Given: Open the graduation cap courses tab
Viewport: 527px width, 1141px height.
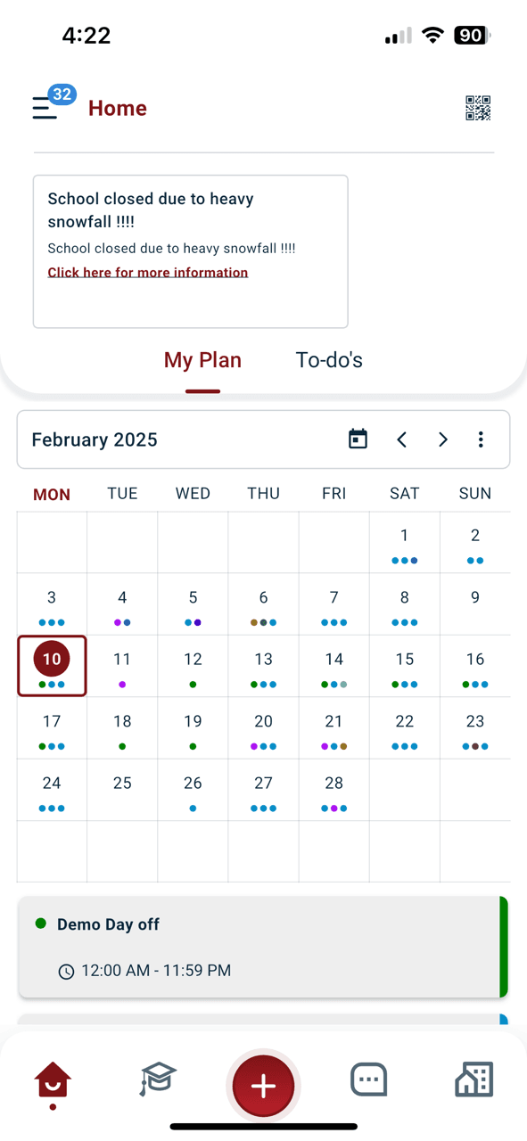Looking at the screenshot, I should tap(158, 1079).
